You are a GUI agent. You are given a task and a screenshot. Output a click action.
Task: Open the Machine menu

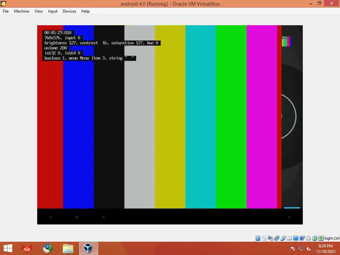click(22, 11)
